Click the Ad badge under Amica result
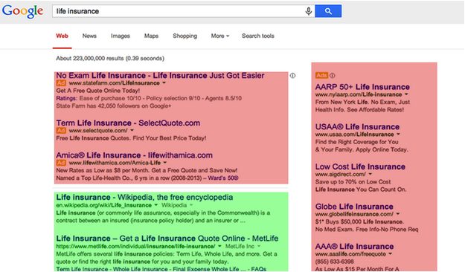The height and width of the screenshot is (272, 465). [61, 163]
